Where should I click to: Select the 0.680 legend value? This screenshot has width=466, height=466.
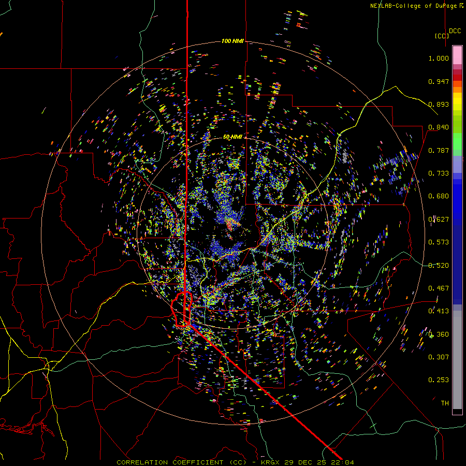[x=439, y=196]
